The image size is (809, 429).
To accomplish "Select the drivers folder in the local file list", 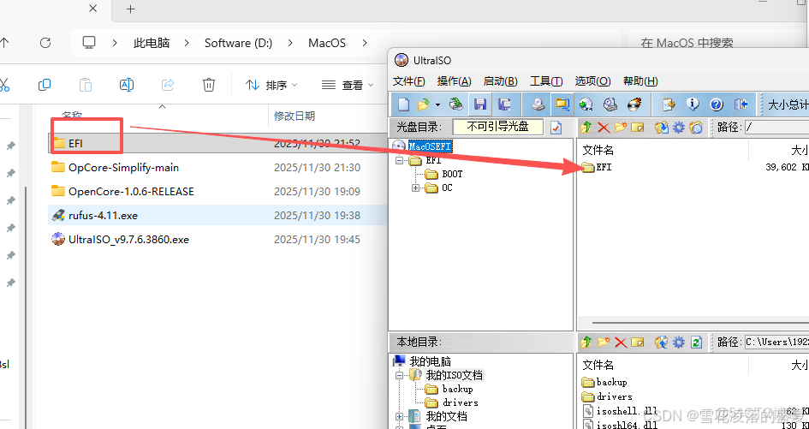I will (614, 396).
